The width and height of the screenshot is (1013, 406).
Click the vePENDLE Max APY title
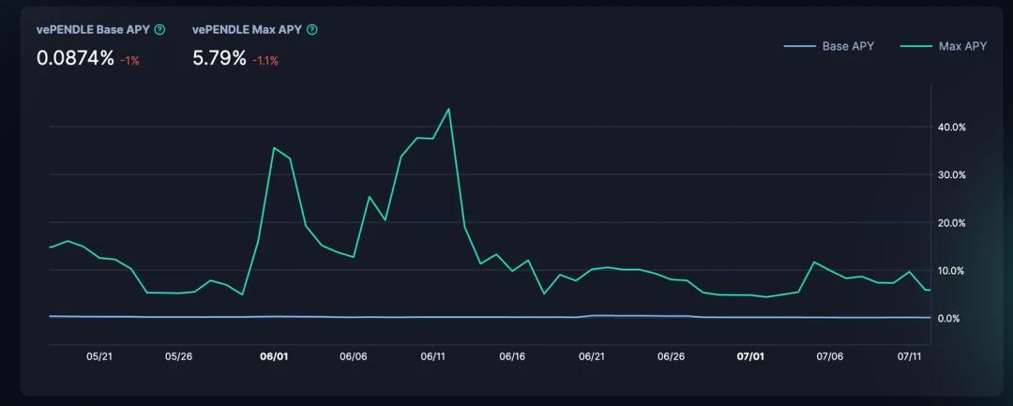(x=247, y=30)
